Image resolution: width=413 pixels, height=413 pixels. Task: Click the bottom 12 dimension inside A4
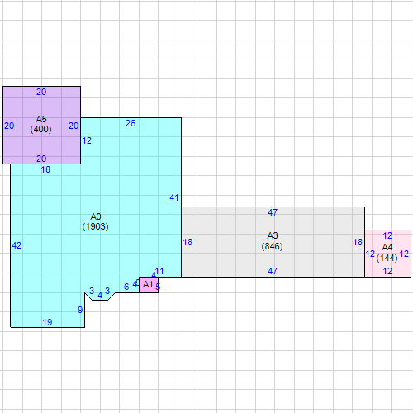point(387,271)
